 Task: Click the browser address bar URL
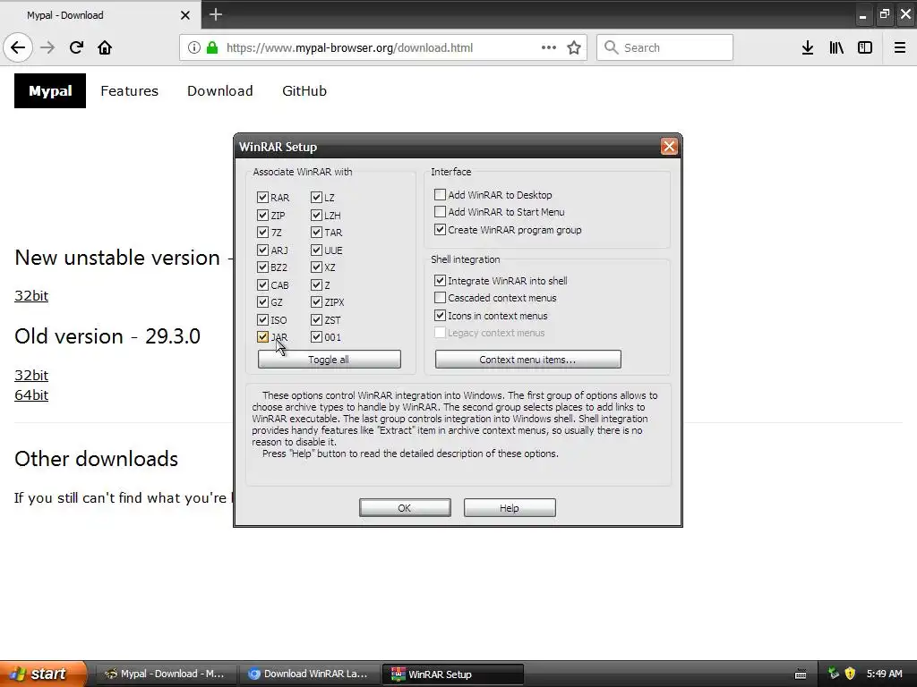(350, 47)
